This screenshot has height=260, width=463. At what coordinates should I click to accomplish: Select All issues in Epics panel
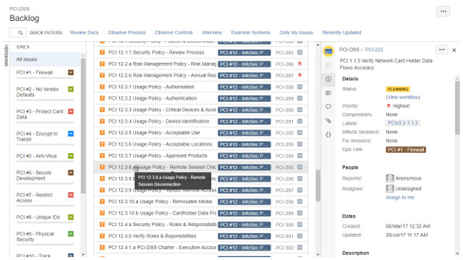click(x=45, y=59)
